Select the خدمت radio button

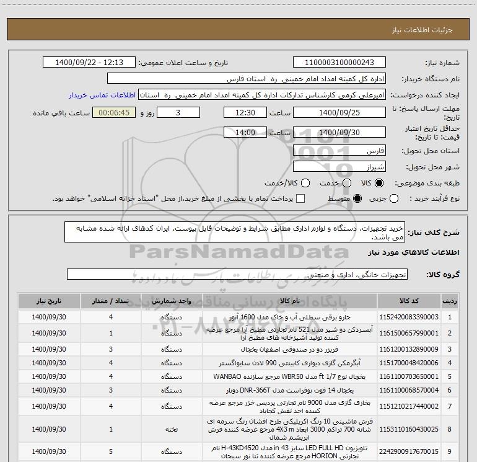[x=347, y=183]
